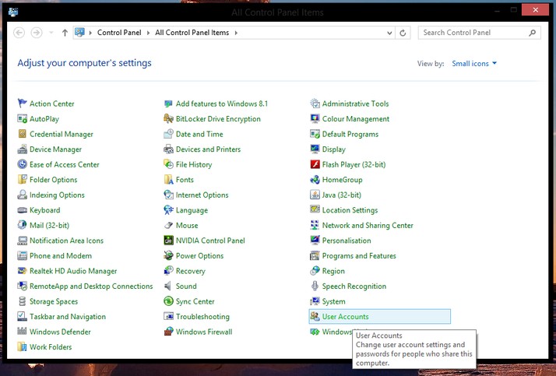The image size is (556, 376).
Task: Focus the Search Control Panel box
Action: coord(480,33)
